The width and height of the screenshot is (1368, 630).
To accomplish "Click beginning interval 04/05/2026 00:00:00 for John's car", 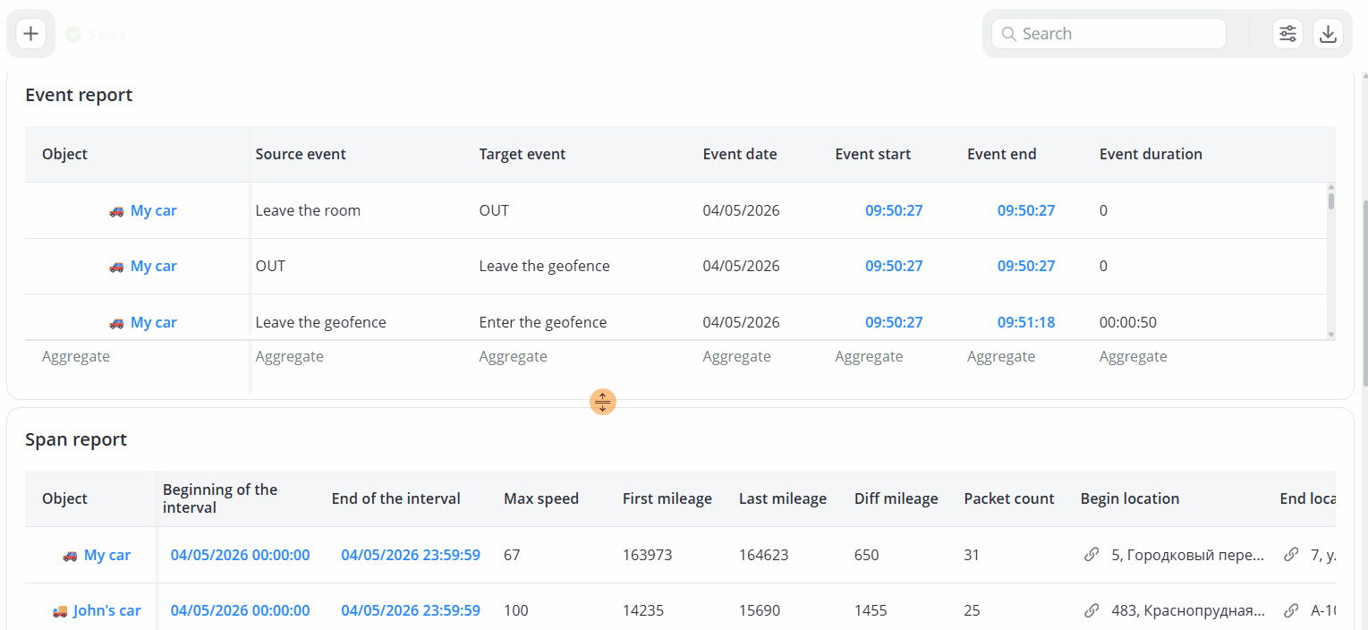I will point(240,610).
